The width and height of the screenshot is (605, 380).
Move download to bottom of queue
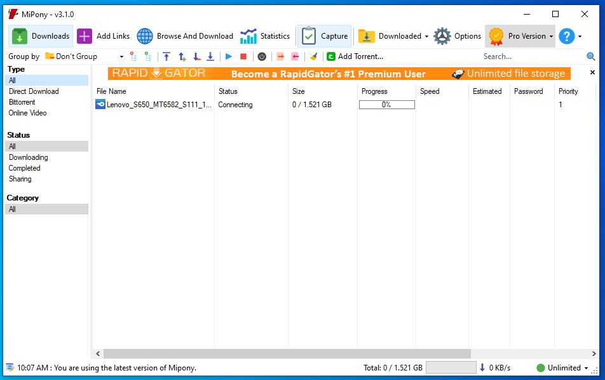coord(210,56)
